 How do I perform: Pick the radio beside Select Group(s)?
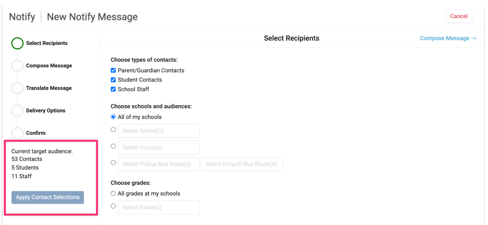[113, 146]
